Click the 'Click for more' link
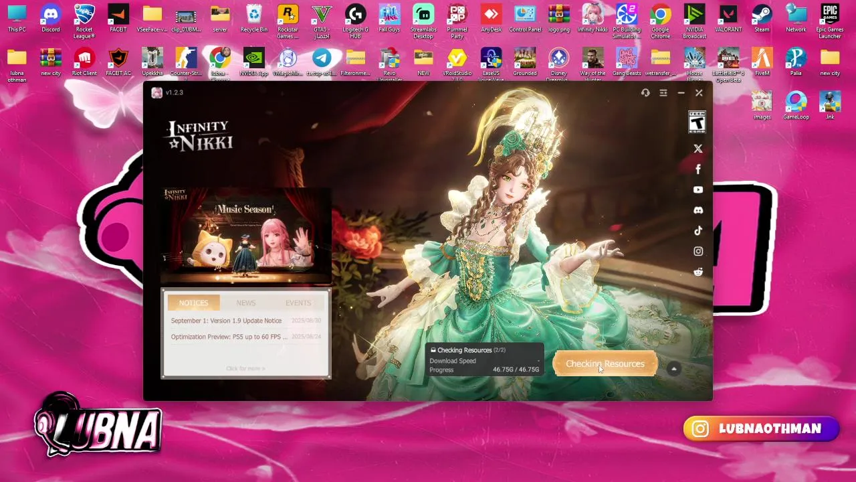 point(245,368)
